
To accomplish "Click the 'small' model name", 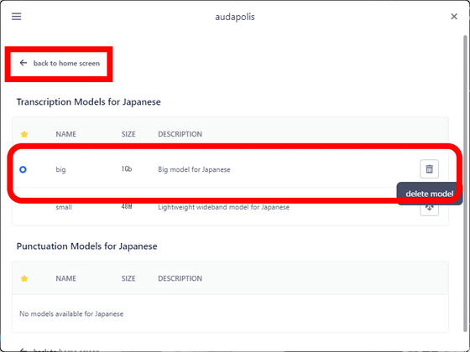I will tap(64, 207).
